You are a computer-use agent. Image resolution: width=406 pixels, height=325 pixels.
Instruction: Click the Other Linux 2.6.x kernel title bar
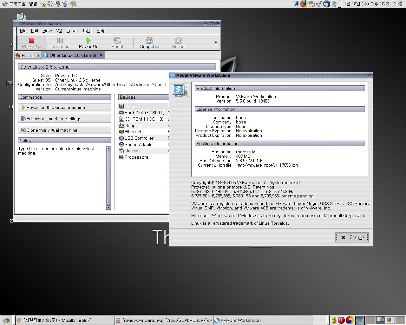(x=117, y=67)
